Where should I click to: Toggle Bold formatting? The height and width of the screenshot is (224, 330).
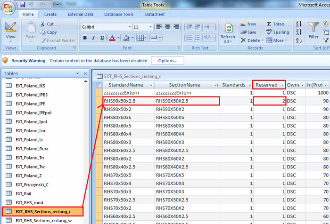[85, 38]
